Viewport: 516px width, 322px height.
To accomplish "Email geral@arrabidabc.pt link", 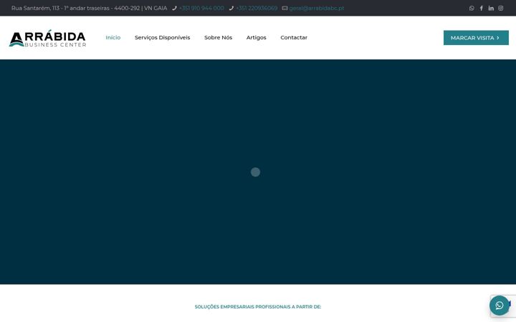I will [x=317, y=8].
